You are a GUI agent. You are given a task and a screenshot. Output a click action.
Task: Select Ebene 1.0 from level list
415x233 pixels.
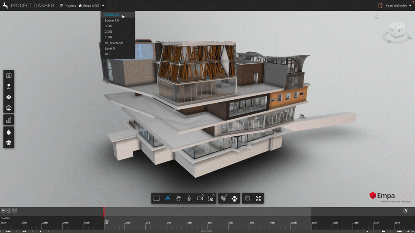tap(112, 20)
